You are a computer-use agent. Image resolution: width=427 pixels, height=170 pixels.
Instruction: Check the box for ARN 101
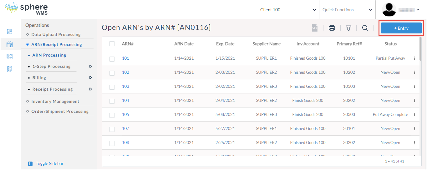[112, 59]
